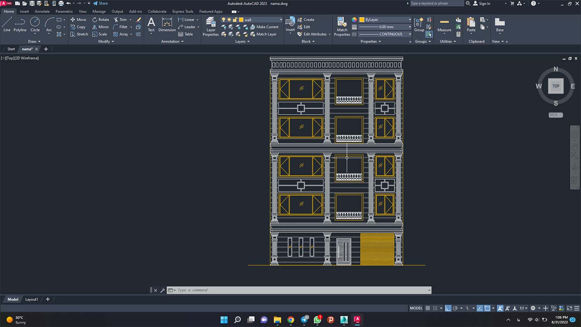Open the wall layer dropdown
The height and width of the screenshot is (327, 581).
tap(281, 20)
